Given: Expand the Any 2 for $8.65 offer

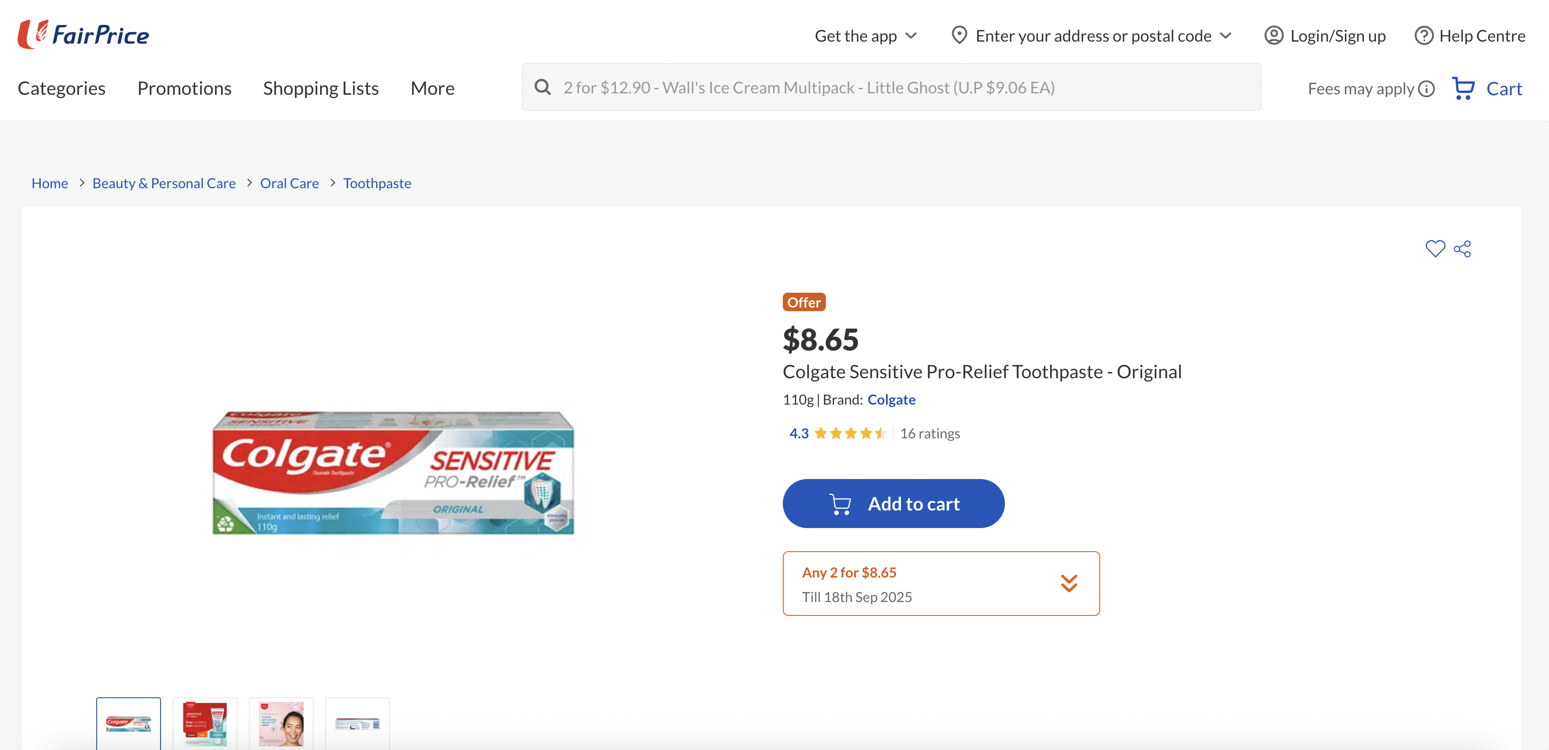Looking at the screenshot, I should click(1068, 583).
